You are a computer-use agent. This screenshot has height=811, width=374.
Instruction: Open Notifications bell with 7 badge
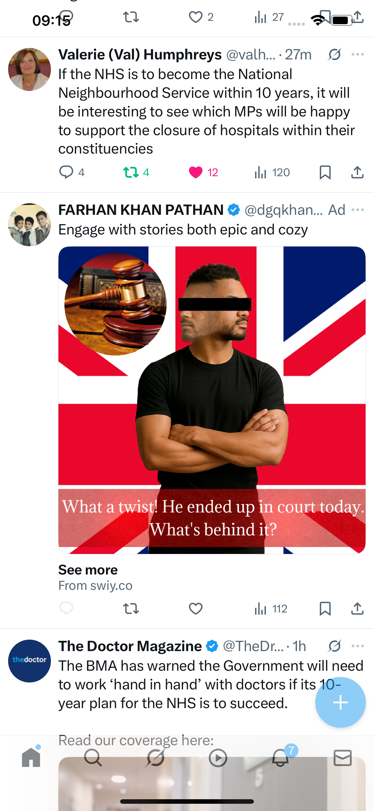pos(280,758)
